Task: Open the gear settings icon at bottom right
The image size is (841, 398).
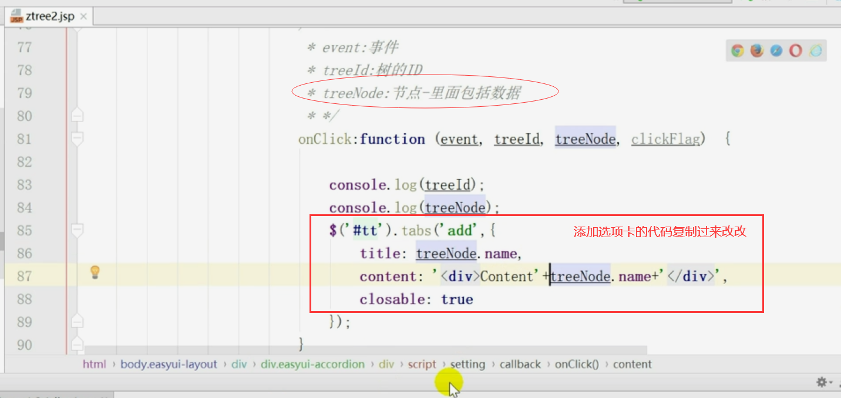Action: pyautogui.click(x=822, y=382)
